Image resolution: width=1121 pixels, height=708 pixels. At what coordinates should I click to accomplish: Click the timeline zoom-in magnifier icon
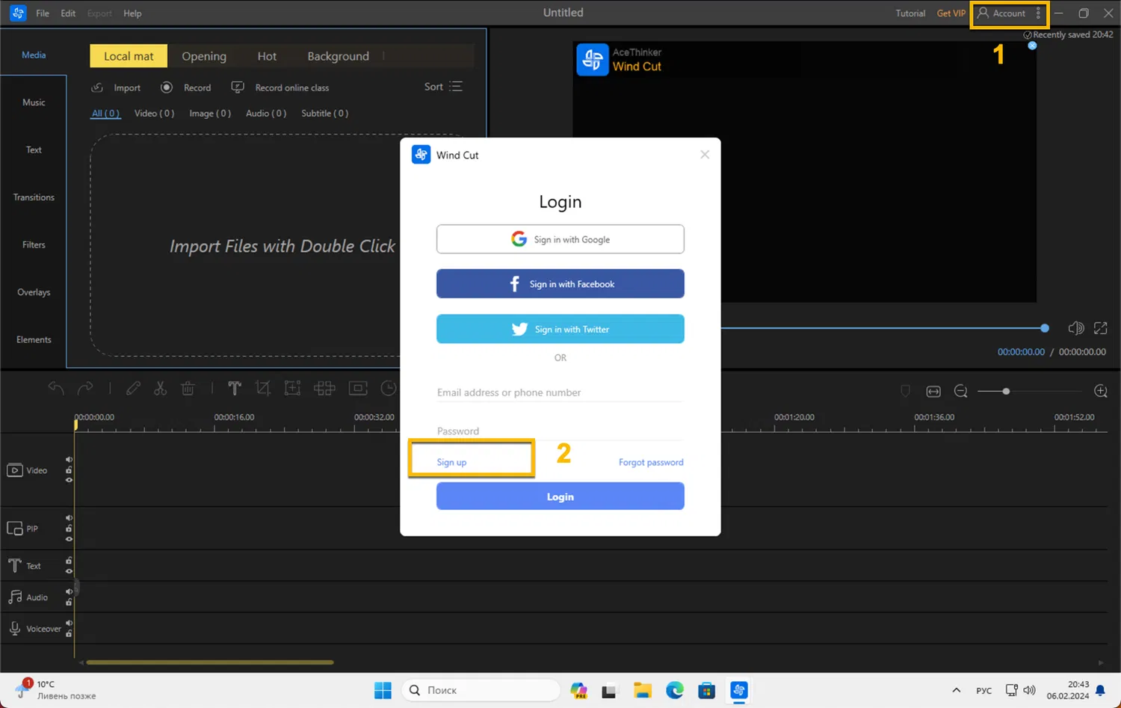point(1100,391)
